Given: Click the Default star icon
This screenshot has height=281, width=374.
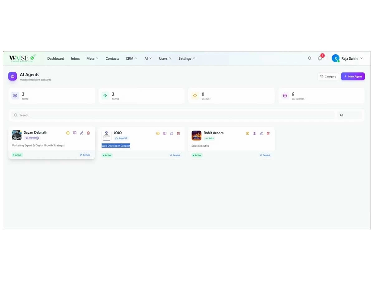Looking at the screenshot, I should click(195, 96).
